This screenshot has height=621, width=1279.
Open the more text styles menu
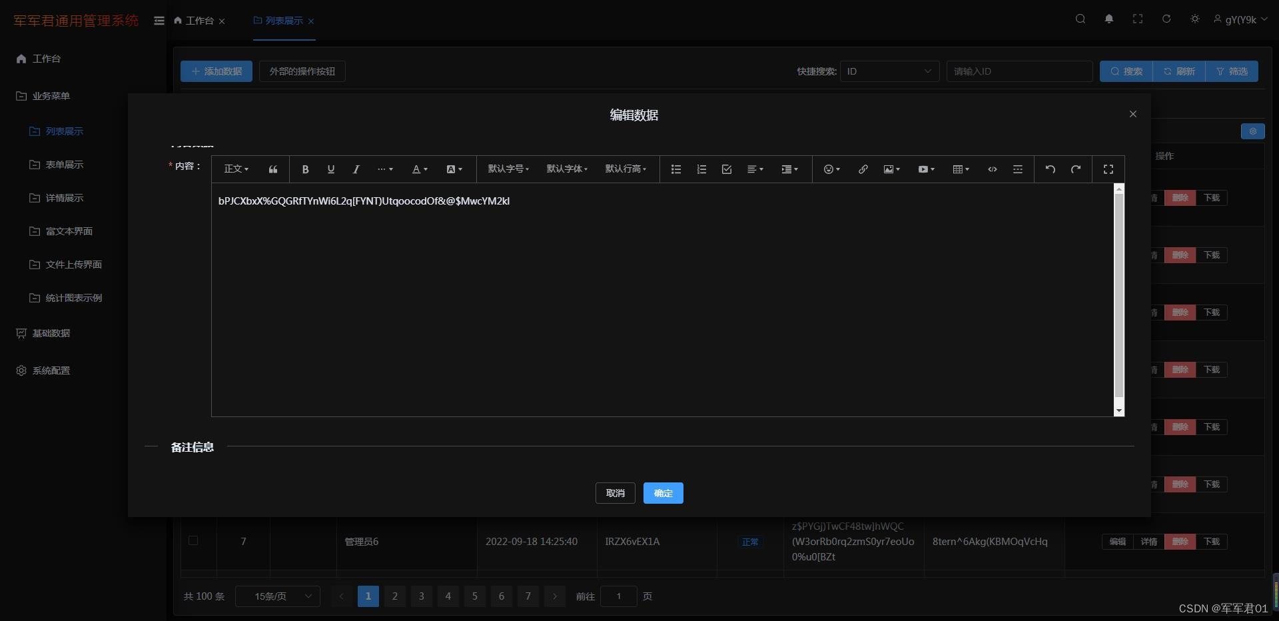click(385, 169)
